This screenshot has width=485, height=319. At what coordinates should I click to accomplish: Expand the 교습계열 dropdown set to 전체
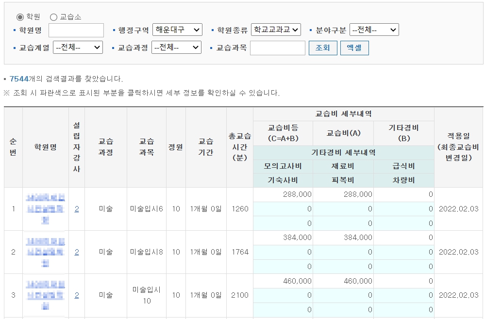(78, 48)
